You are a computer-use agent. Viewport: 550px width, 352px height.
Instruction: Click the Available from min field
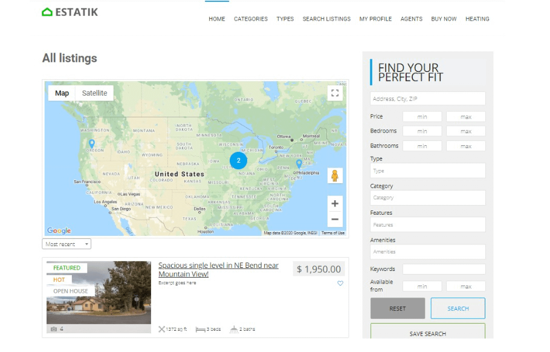[x=422, y=286]
